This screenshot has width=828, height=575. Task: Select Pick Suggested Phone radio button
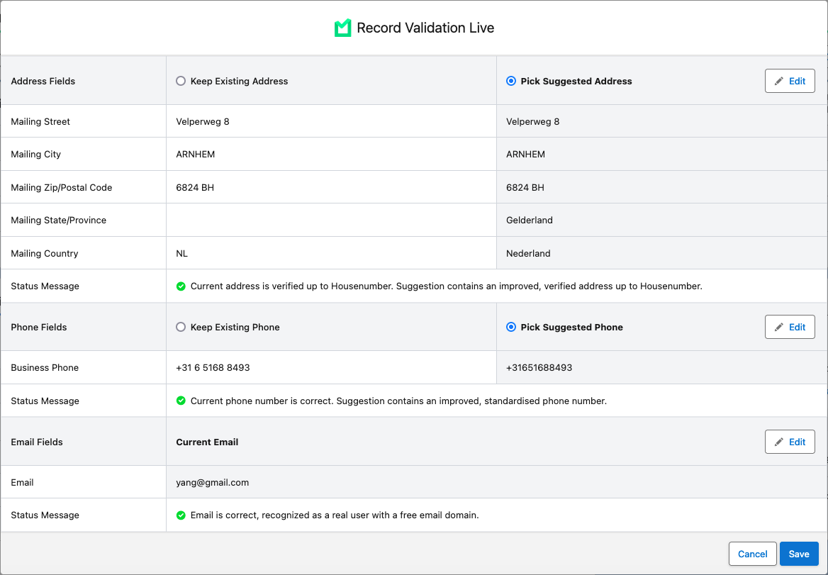[511, 327]
